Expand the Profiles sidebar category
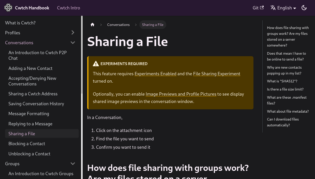This screenshot has height=179, width=315. pyautogui.click(x=73, y=33)
